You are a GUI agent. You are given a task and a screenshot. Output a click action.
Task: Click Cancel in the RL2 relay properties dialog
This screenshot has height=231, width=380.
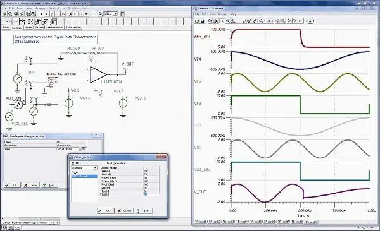pos(31,185)
